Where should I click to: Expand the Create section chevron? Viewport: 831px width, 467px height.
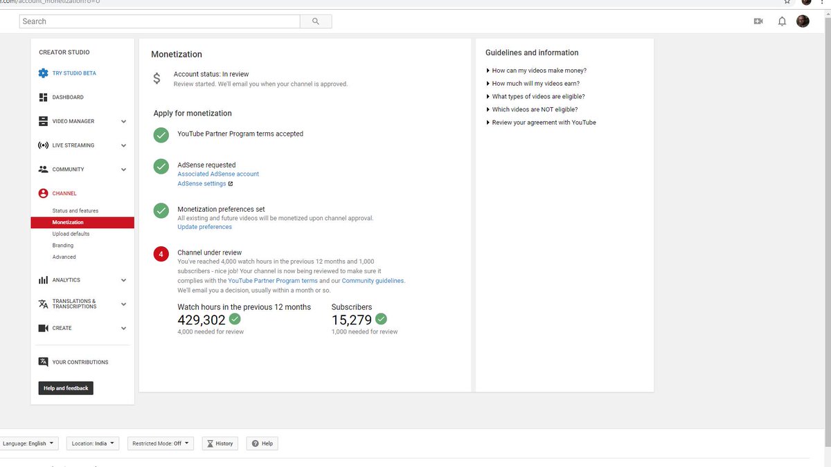click(x=123, y=329)
